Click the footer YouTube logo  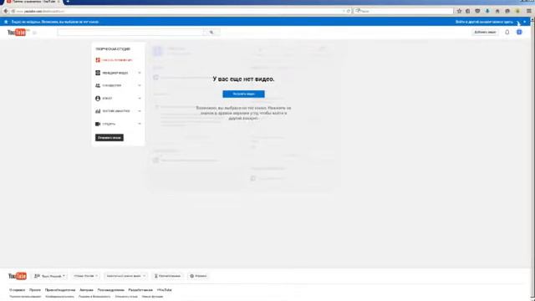coord(17,276)
